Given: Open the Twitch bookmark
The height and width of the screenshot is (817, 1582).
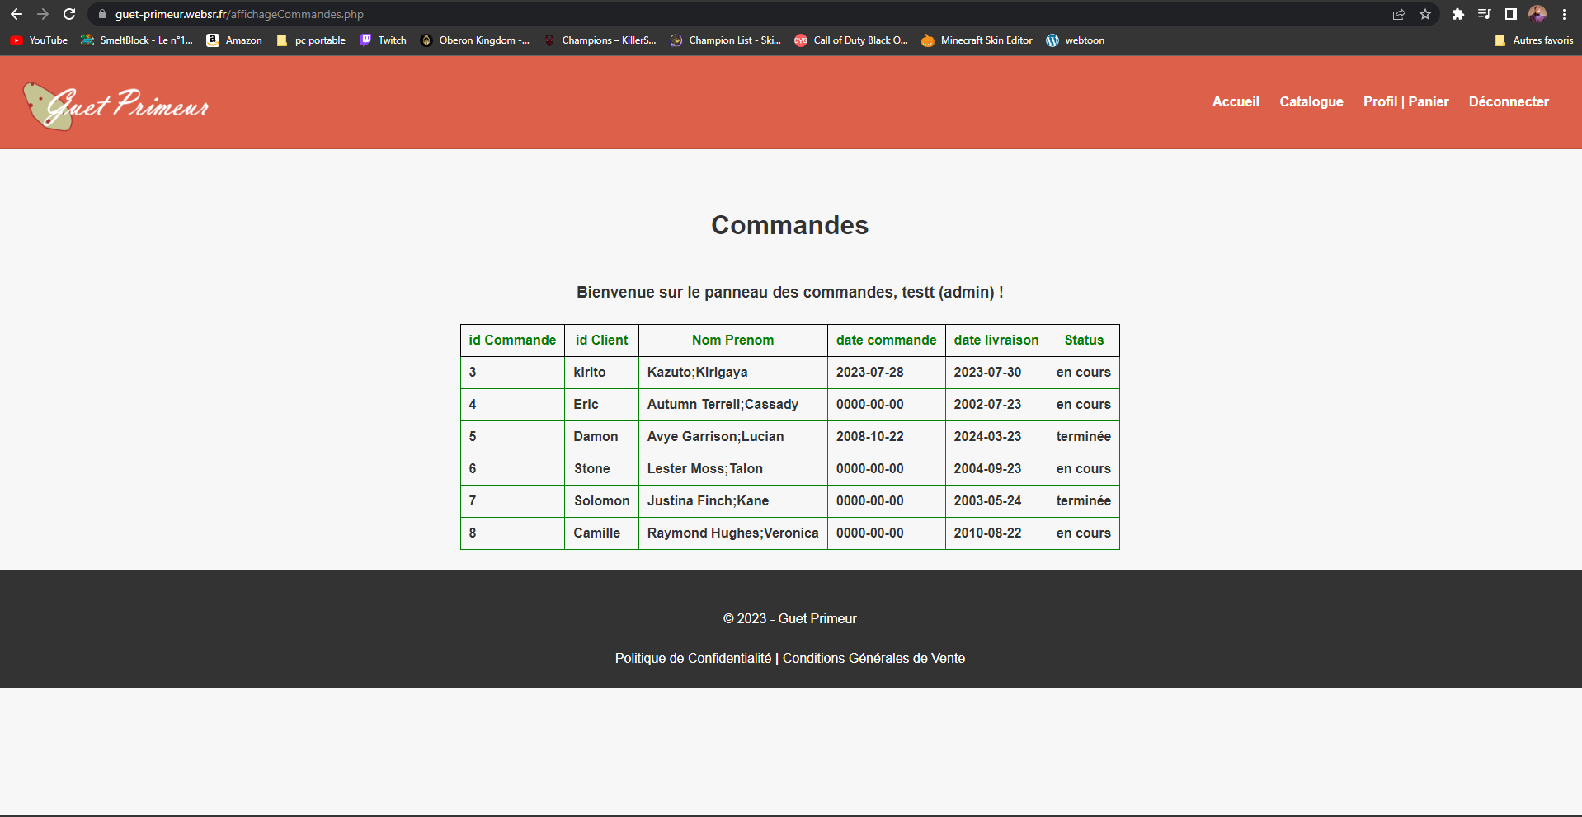Looking at the screenshot, I should (383, 40).
